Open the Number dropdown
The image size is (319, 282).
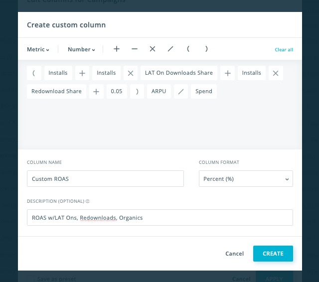81,49
